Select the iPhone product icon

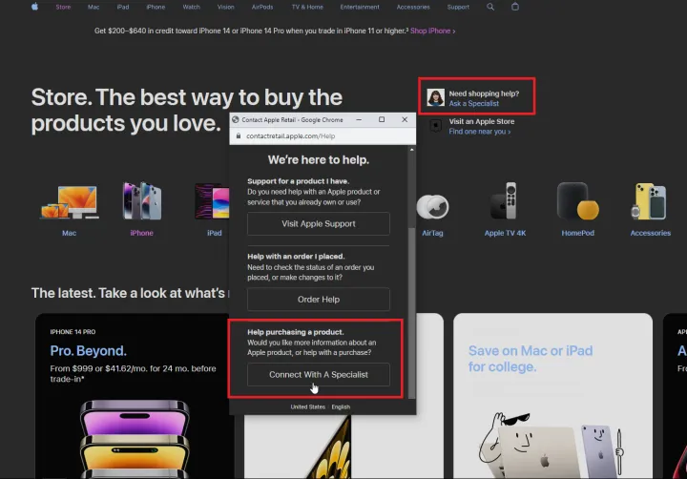click(141, 200)
